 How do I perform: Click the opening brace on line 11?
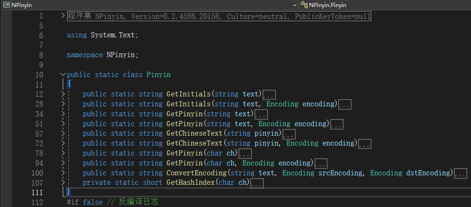pyautogui.click(x=69, y=84)
